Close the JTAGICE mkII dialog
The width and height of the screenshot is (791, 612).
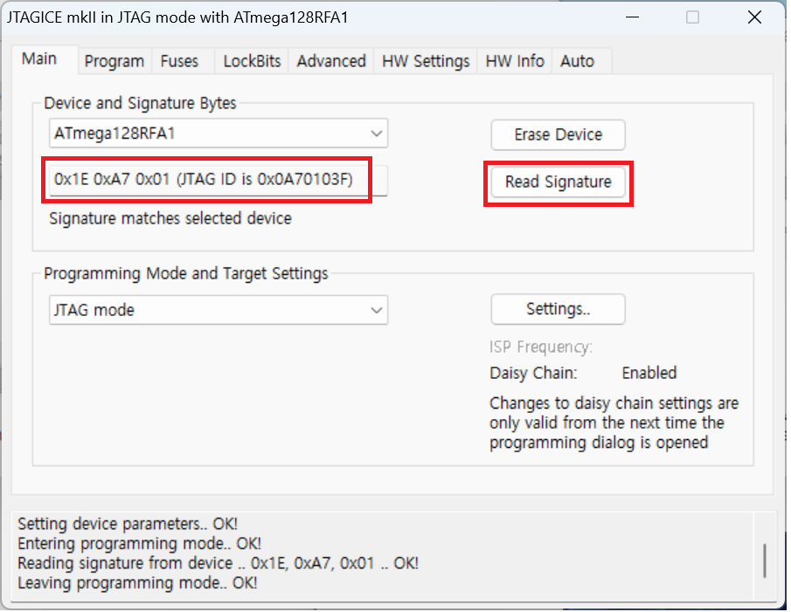coord(754,17)
